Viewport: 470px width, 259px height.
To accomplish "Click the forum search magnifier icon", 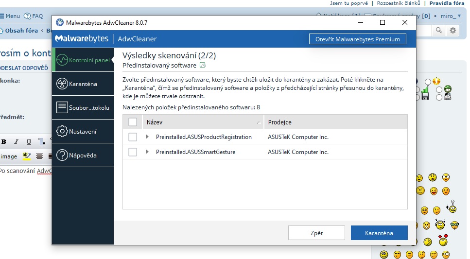I will pos(439,31).
